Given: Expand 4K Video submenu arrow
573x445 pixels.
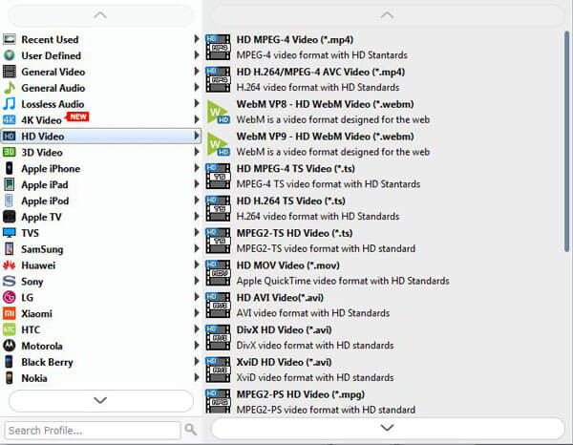Looking at the screenshot, I should click(x=197, y=119).
